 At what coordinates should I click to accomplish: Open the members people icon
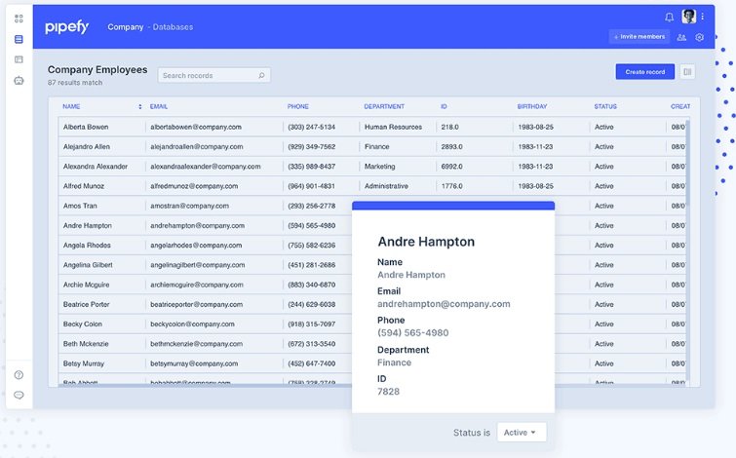coord(681,37)
